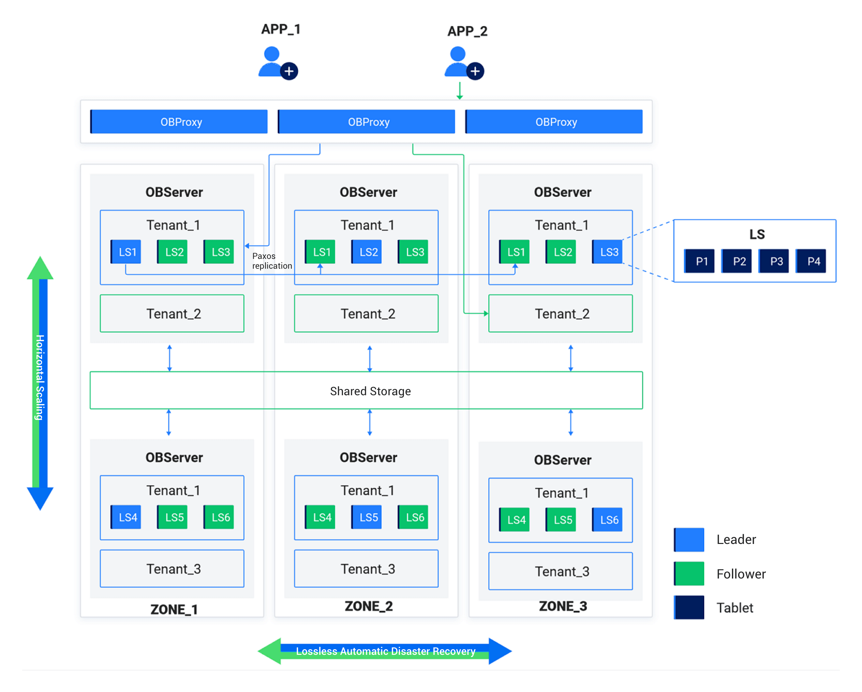Image resolution: width=862 pixels, height=692 pixels.
Task: Select the blue leader LS3 block
Action: click(x=607, y=252)
